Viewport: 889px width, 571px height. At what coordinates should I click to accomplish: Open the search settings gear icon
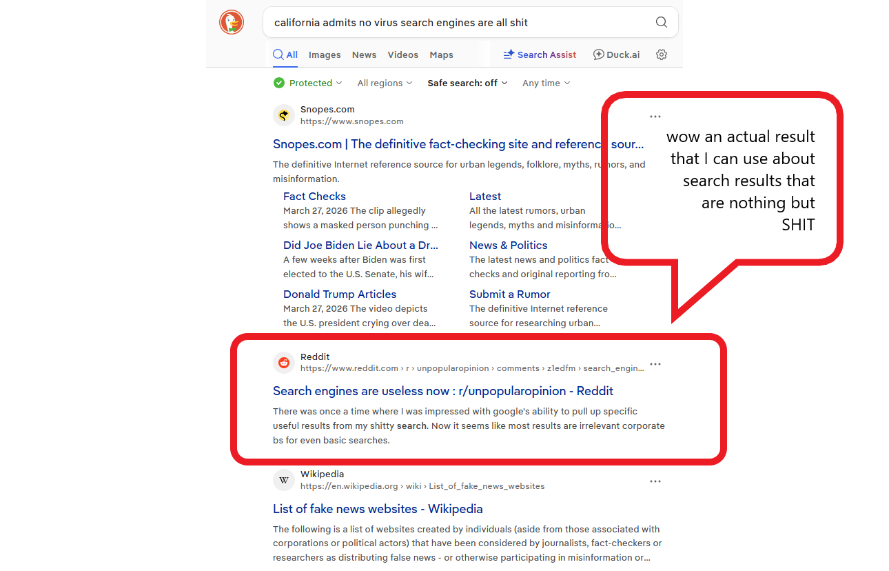662,54
